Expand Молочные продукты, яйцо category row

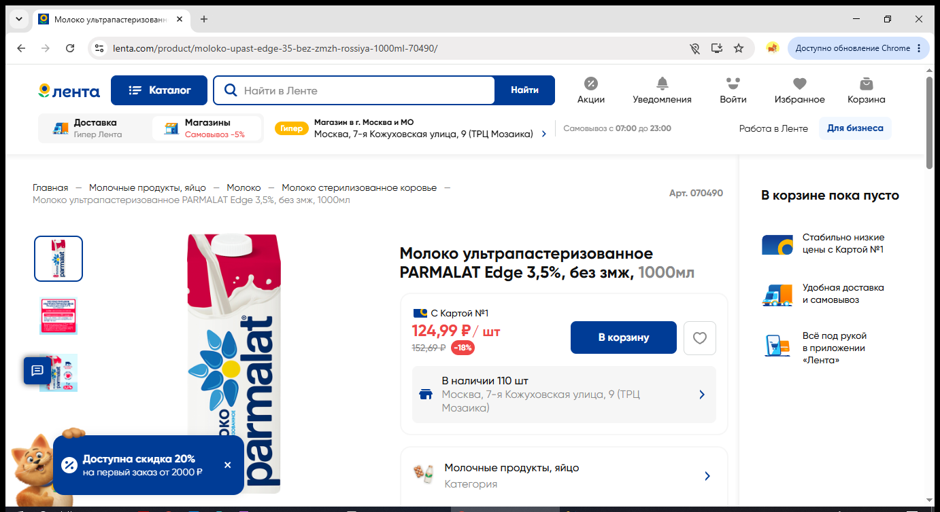[564, 476]
